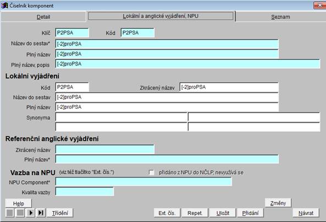
Task: Click the Třídění sort button
Action: pyautogui.click(x=60, y=213)
